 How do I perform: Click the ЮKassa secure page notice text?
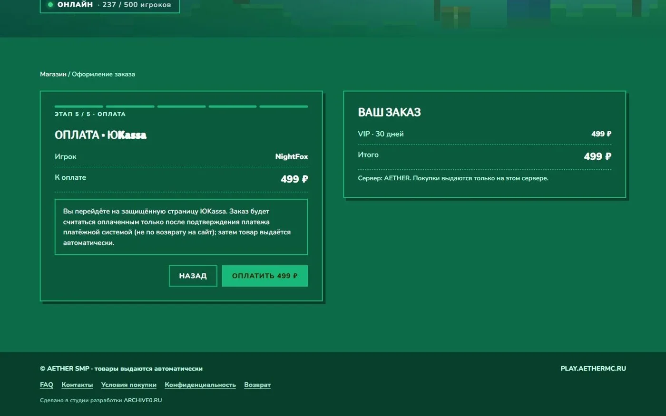pyautogui.click(x=181, y=227)
